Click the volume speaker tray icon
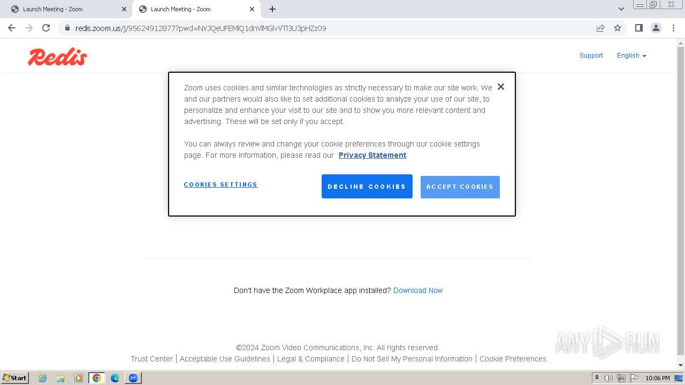The image size is (685, 385). [x=608, y=378]
